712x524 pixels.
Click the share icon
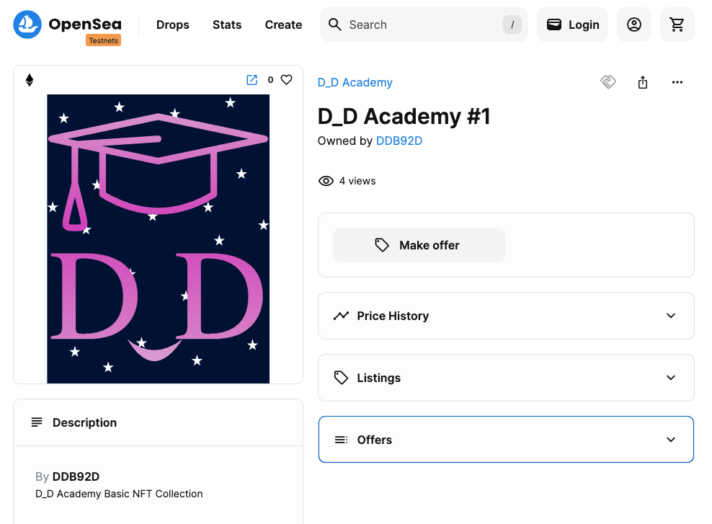click(x=643, y=82)
